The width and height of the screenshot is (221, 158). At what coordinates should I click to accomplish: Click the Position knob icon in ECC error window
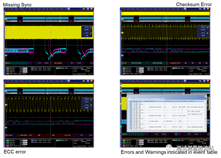91,100
